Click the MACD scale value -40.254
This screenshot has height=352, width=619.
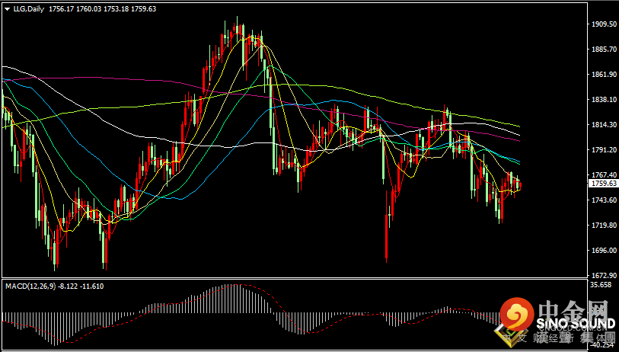click(x=603, y=344)
